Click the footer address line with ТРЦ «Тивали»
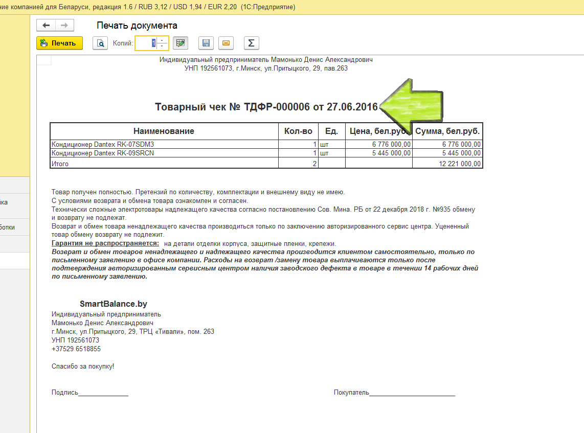The width and height of the screenshot is (584, 433). (133, 331)
